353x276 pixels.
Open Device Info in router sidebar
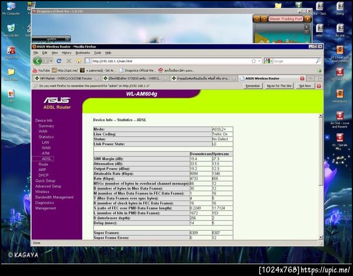44,121
